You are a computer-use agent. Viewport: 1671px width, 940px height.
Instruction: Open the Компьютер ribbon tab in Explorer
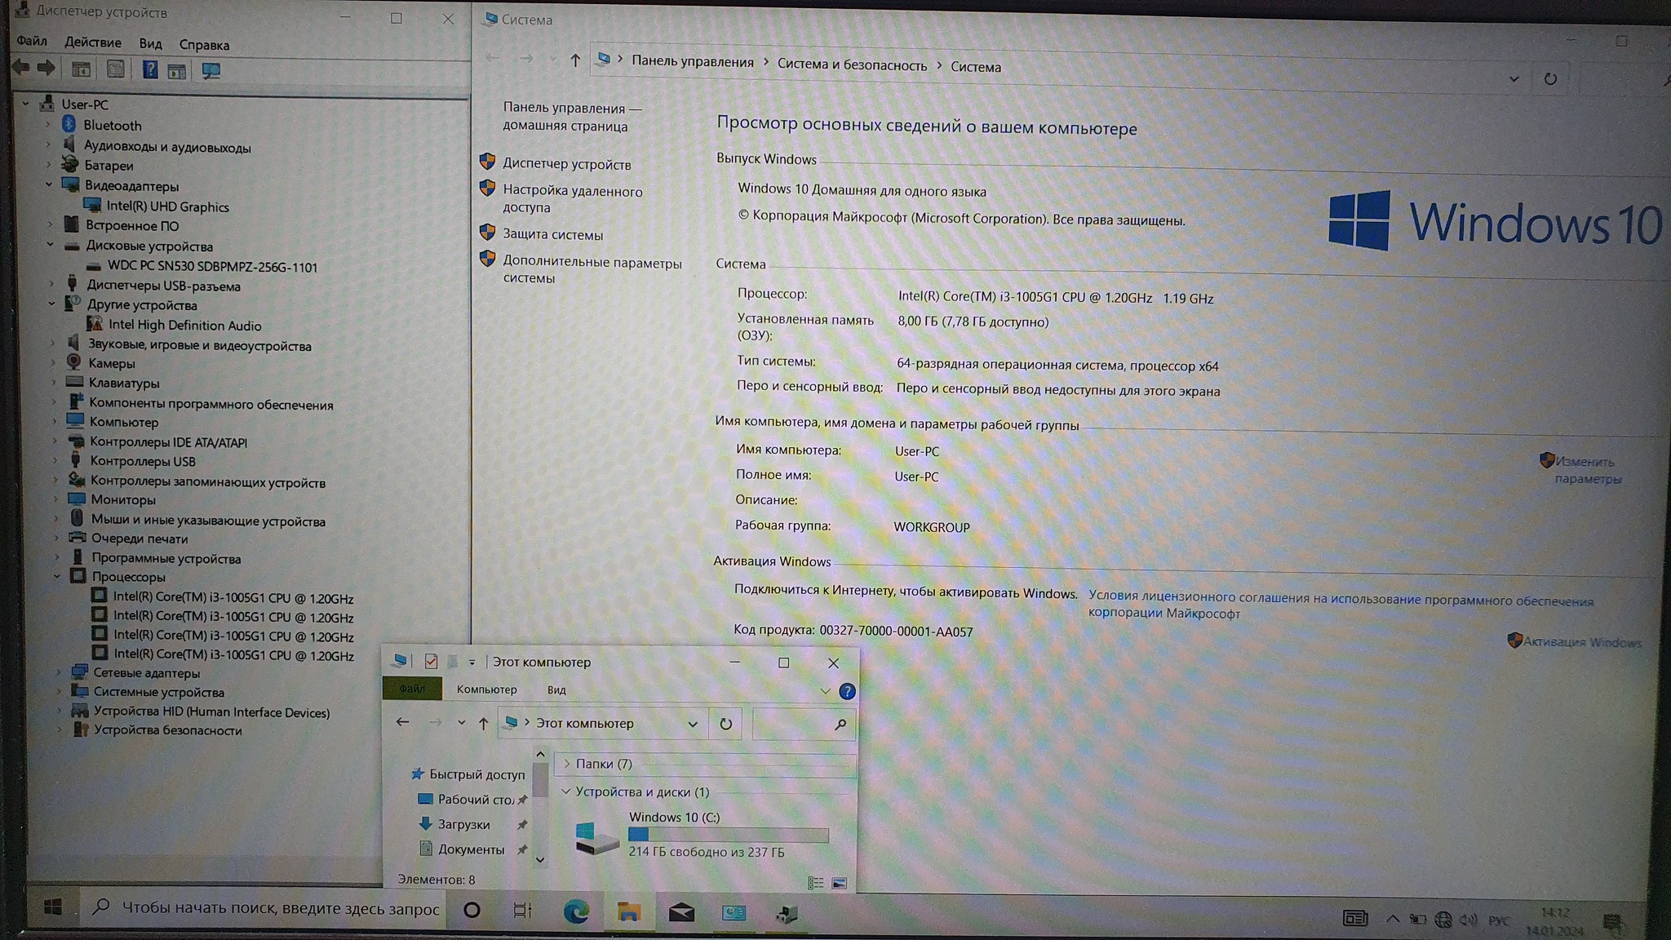click(x=486, y=689)
